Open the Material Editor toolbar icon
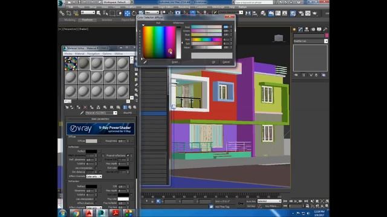The image size is (387, 217). [x=293, y=13]
